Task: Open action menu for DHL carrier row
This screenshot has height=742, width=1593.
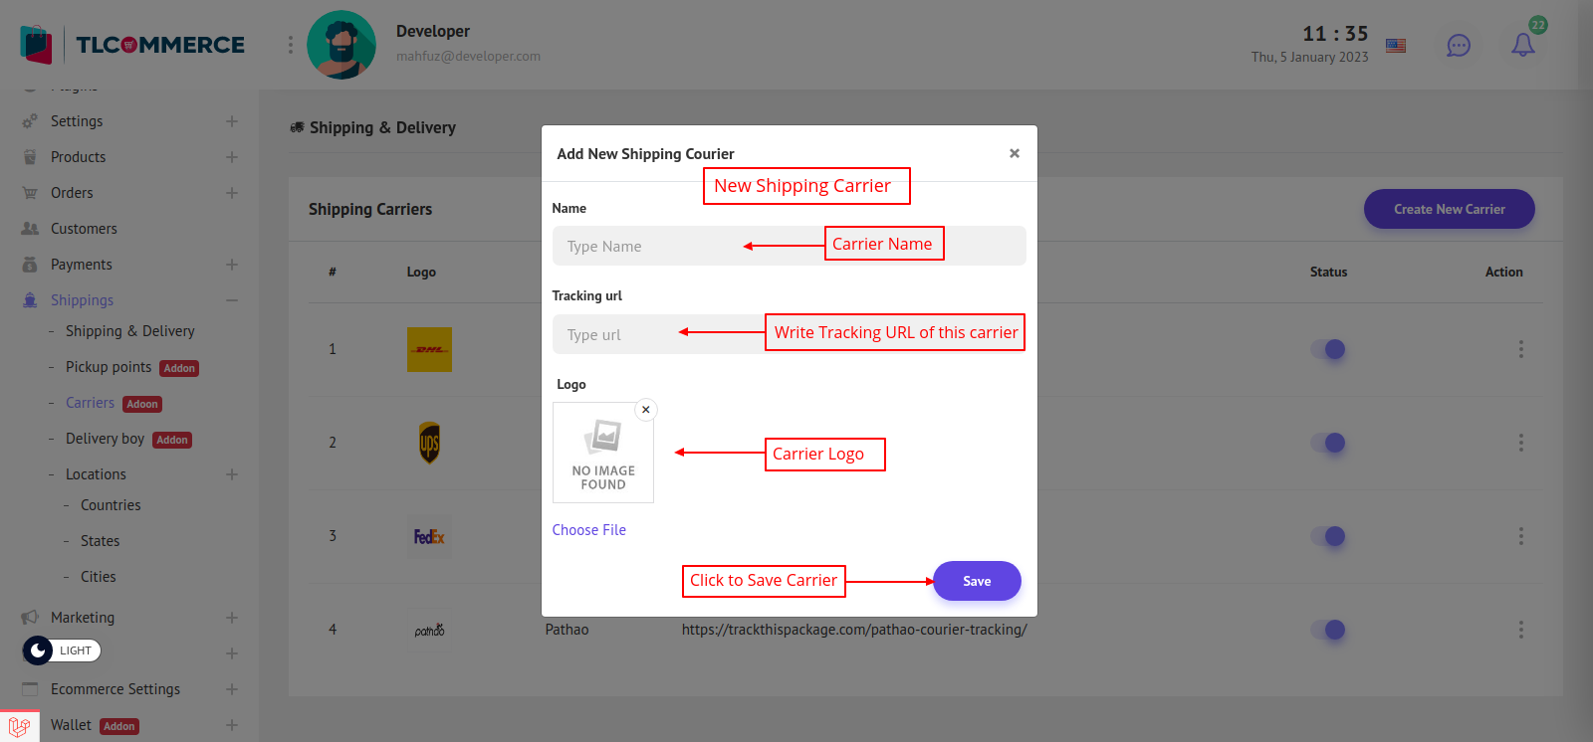Action: coord(1520,349)
